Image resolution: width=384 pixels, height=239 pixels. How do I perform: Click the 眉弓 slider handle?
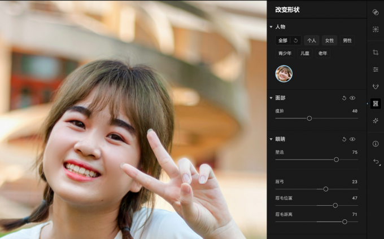(326, 189)
